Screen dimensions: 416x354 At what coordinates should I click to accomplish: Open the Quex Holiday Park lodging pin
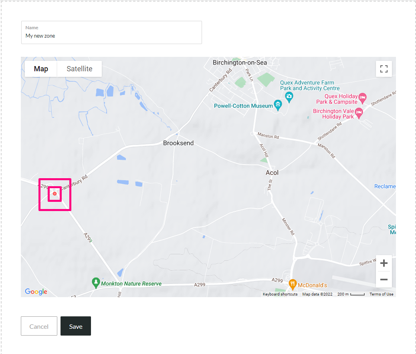click(x=362, y=99)
